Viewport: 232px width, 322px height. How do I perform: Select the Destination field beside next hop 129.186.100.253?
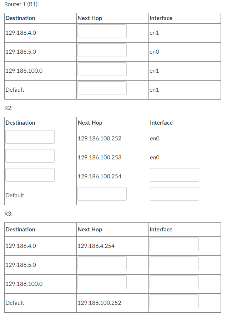(30, 156)
